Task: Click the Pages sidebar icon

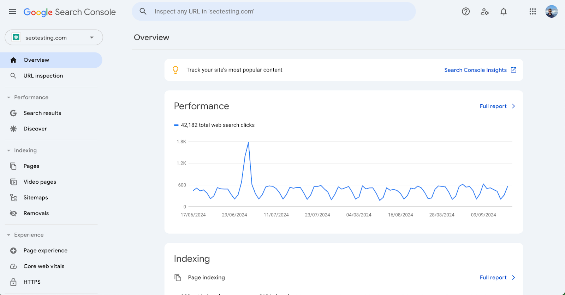Action: (13, 166)
